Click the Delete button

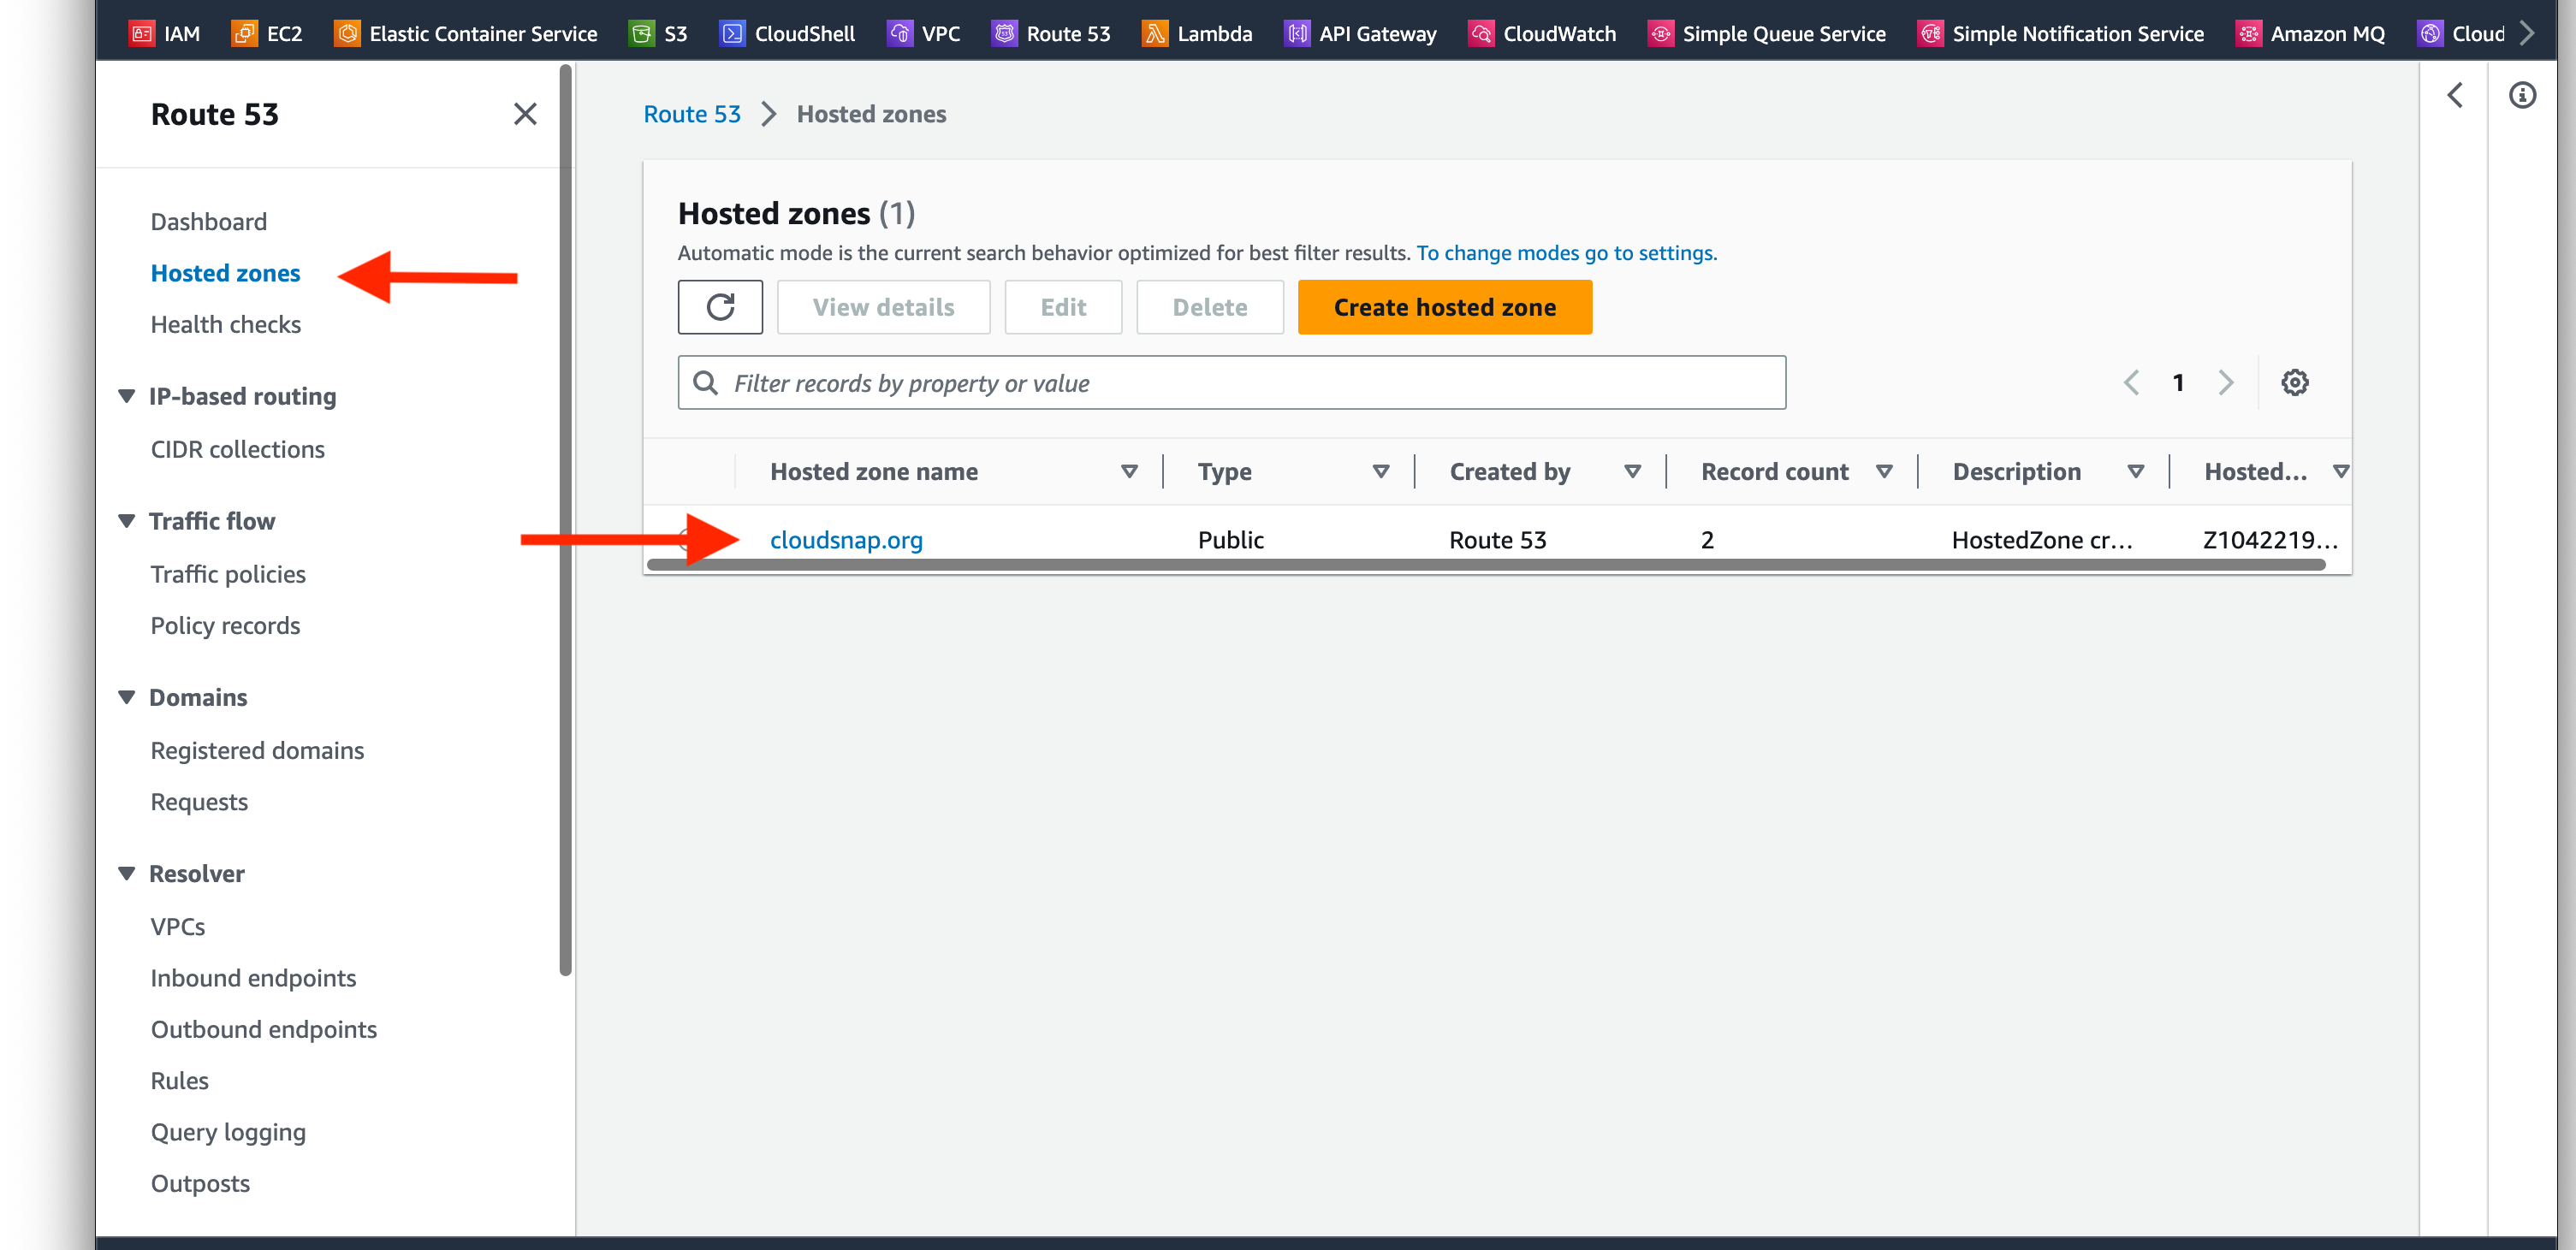[x=1209, y=307]
